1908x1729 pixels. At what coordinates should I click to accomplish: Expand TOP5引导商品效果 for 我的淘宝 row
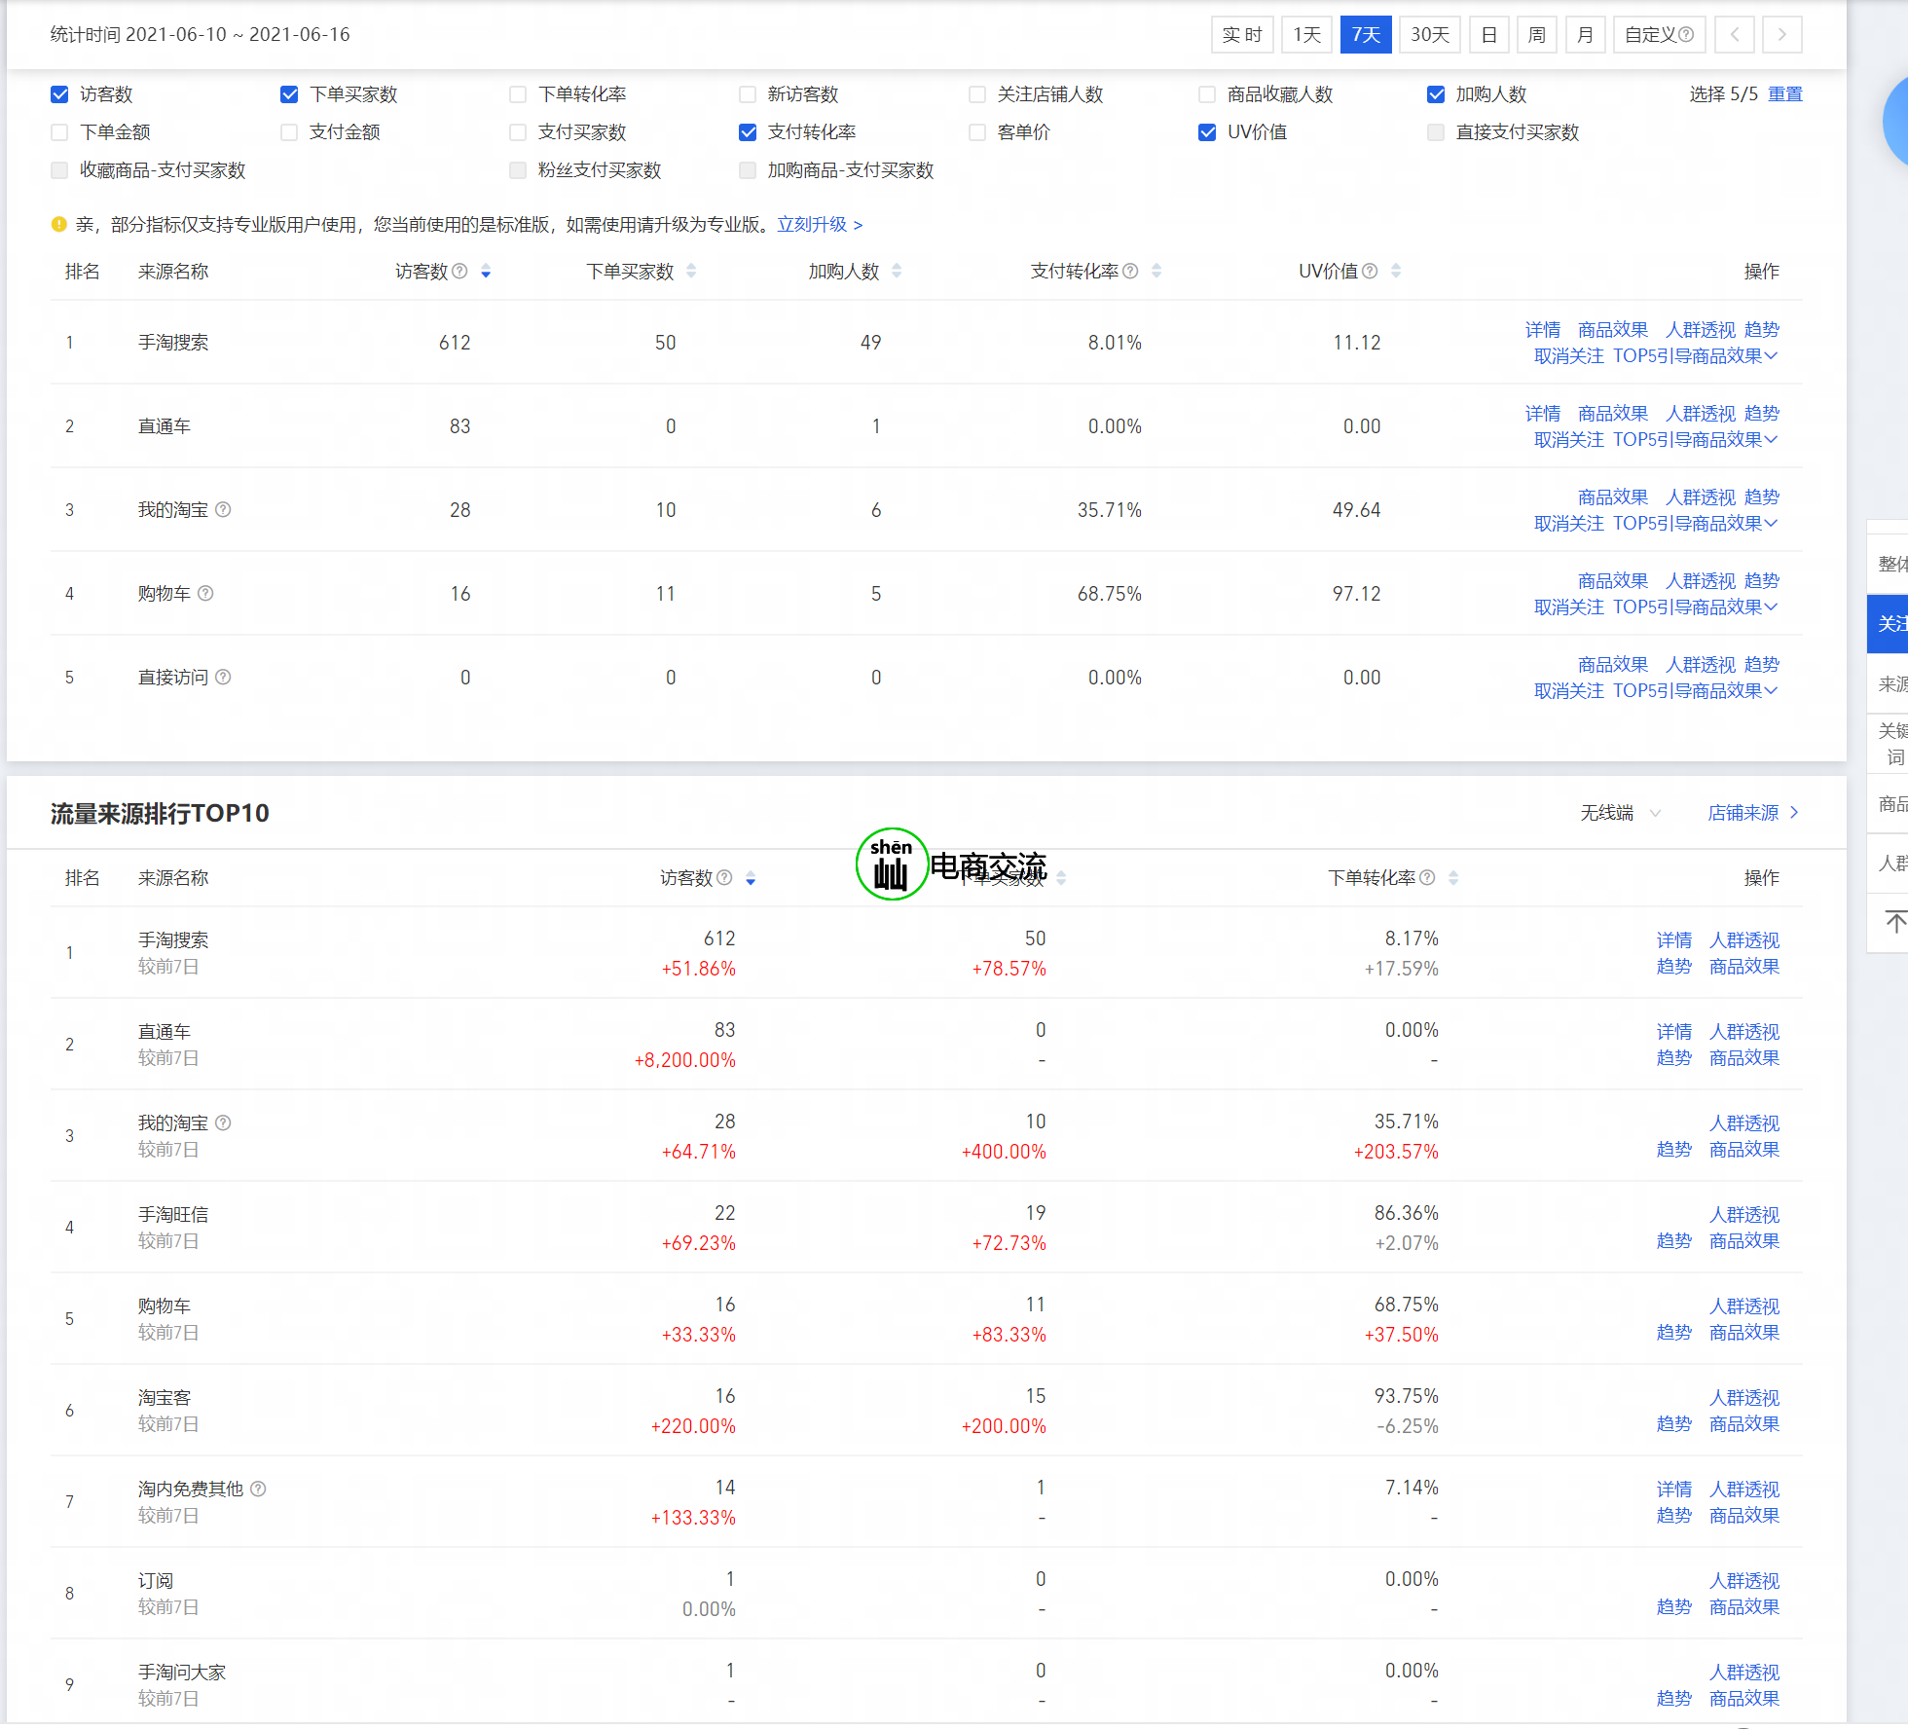[x=1696, y=524]
